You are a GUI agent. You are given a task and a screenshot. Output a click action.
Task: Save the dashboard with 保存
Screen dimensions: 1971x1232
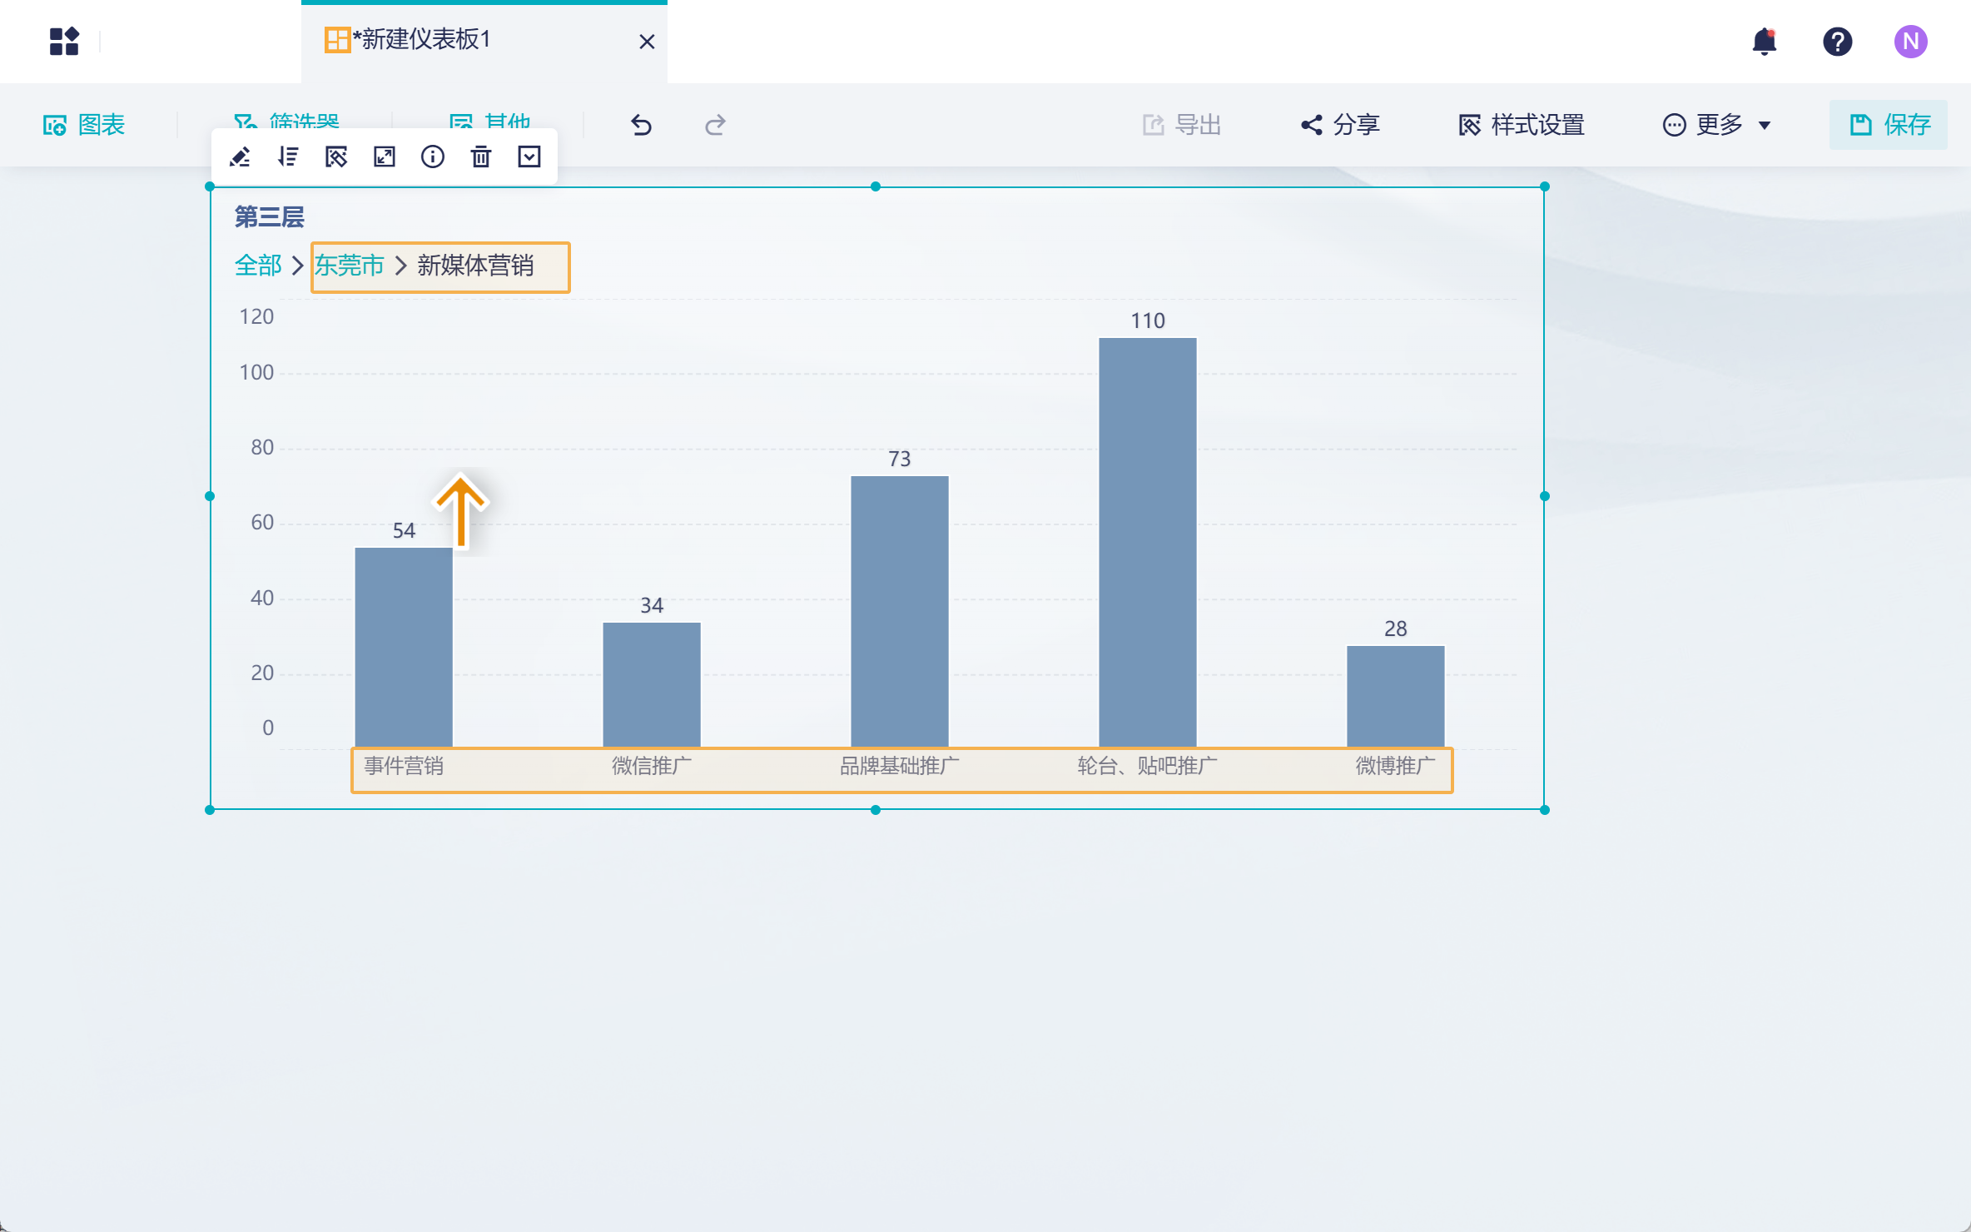(1889, 124)
